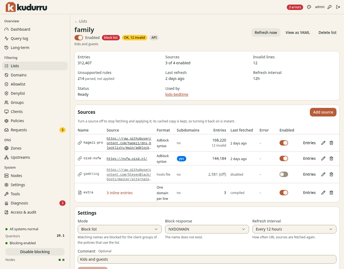This screenshot has height=269, width=344.
Task: Click the Refresh now button
Action: pyautogui.click(x=266, y=33)
